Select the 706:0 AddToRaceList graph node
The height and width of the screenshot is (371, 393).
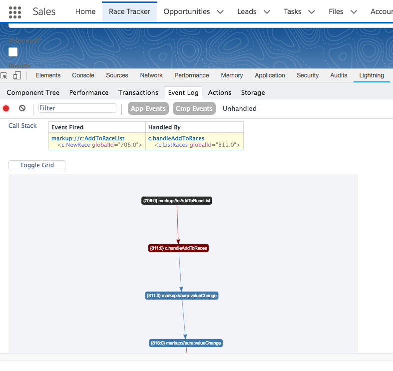point(177,201)
